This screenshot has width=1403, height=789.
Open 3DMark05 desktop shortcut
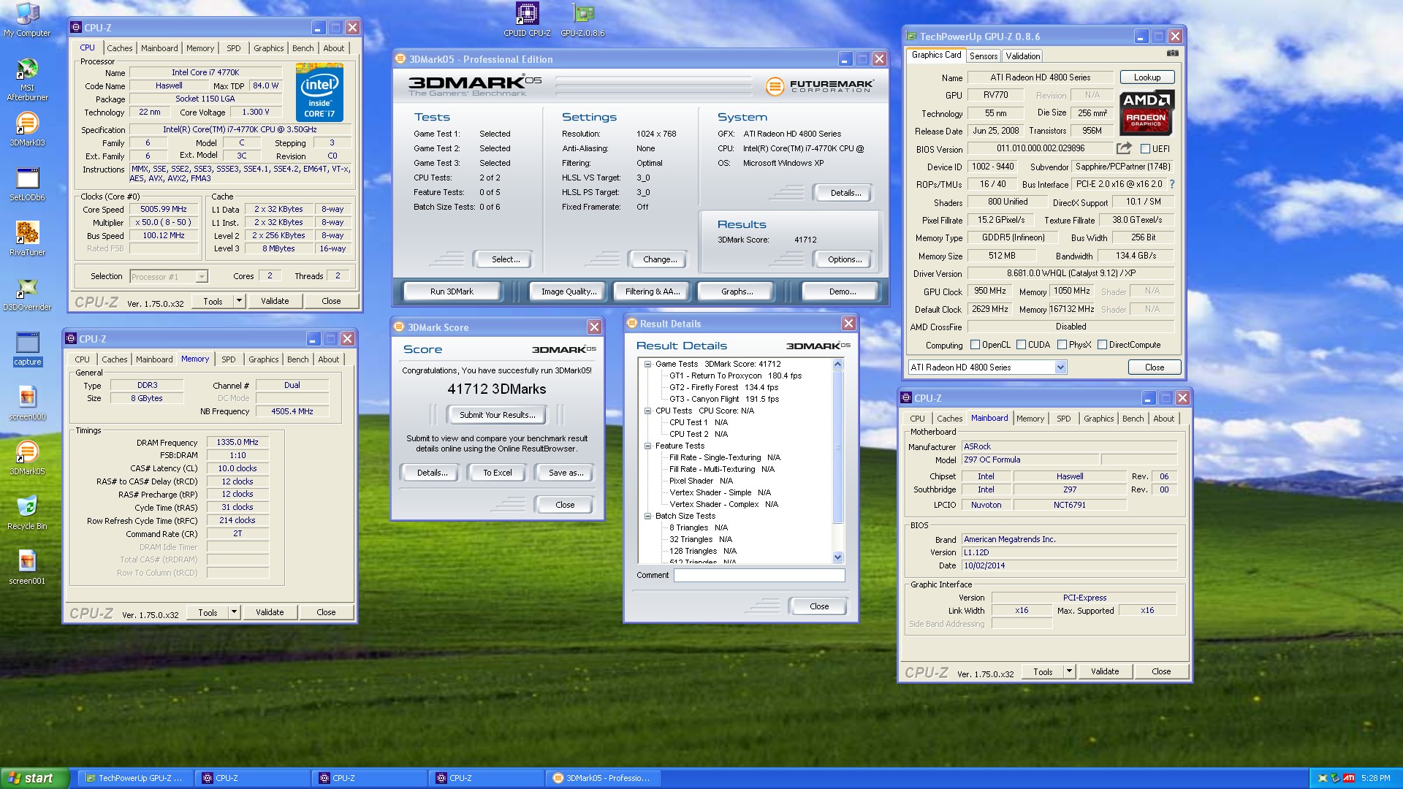(x=27, y=458)
